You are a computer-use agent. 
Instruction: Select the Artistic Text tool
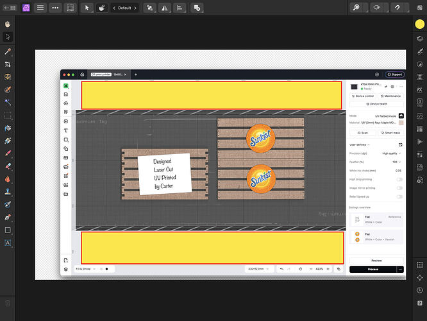tap(8, 243)
